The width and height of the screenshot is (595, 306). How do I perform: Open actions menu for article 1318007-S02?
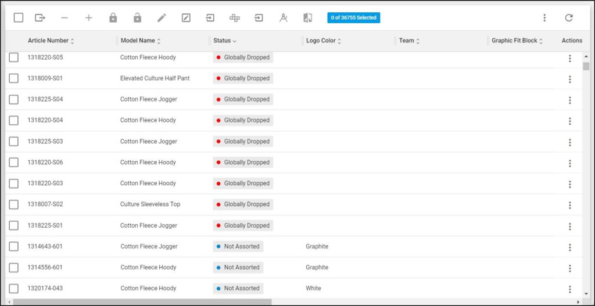click(x=569, y=205)
